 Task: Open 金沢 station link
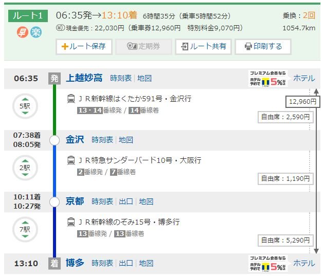pos(75,140)
